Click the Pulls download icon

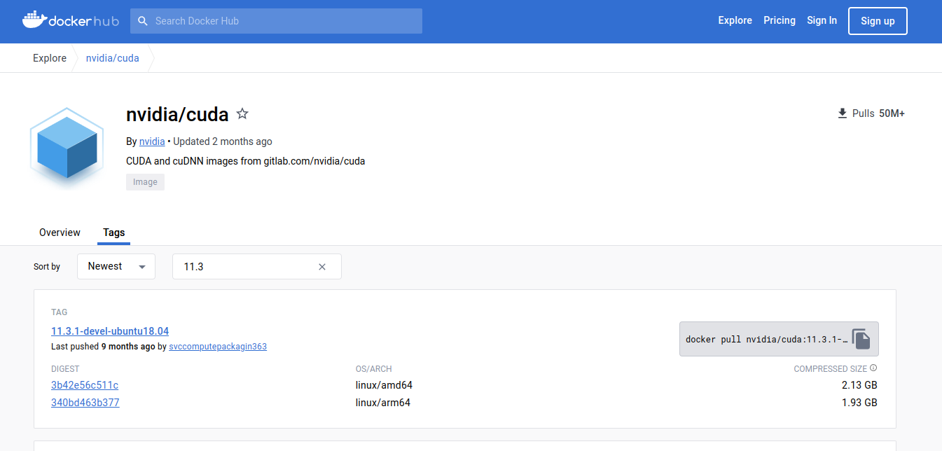(x=843, y=113)
